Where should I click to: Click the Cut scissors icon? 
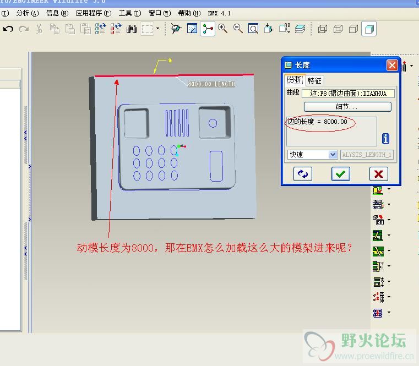click(39, 29)
